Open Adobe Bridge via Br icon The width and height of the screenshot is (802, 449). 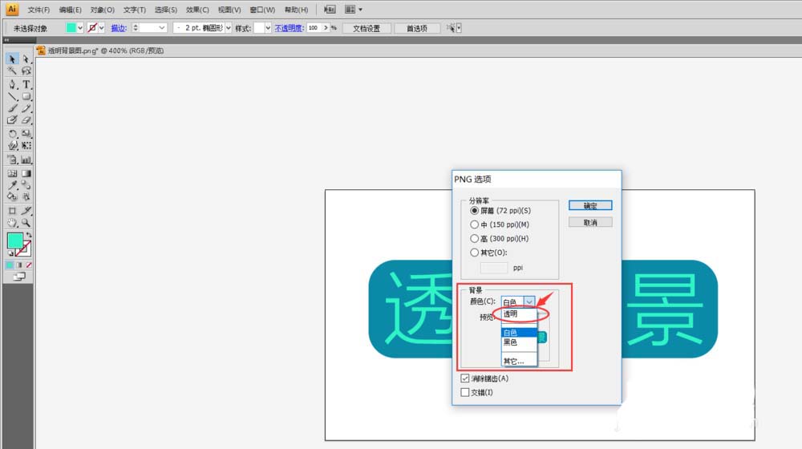pos(330,9)
